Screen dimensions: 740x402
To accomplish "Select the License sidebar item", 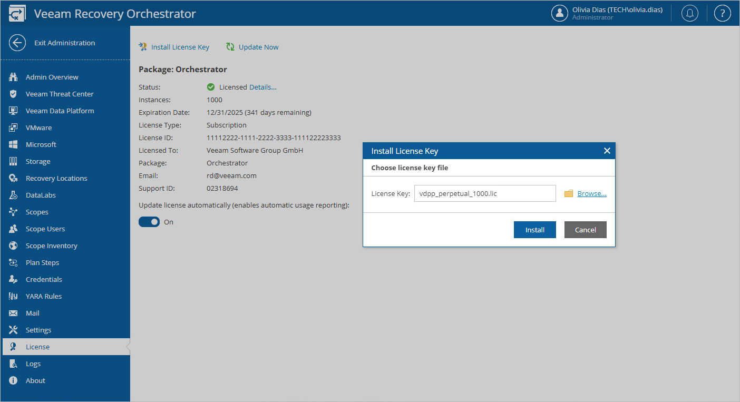I will pyautogui.click(x=65, y=347).
